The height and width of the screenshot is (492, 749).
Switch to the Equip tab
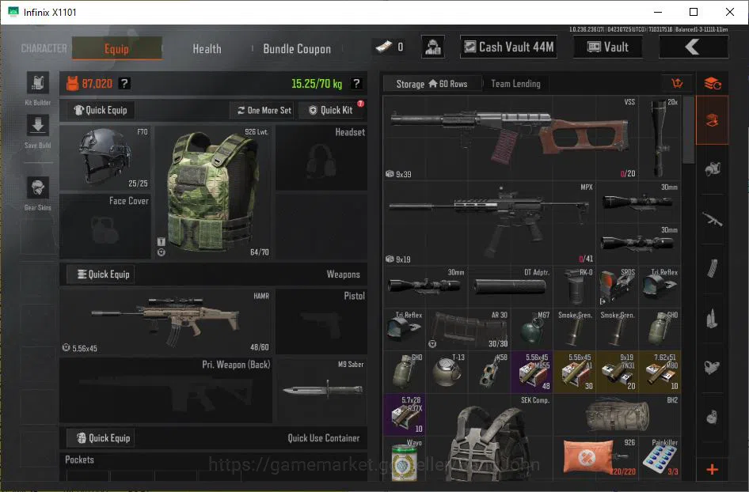pos(117,49)
